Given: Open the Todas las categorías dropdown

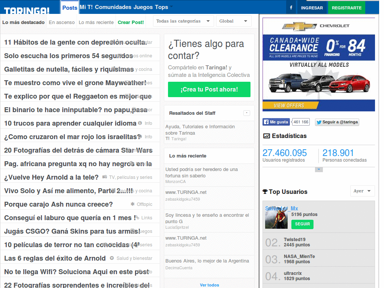Looking at the screenshot, I should click(x=183, y=21).
